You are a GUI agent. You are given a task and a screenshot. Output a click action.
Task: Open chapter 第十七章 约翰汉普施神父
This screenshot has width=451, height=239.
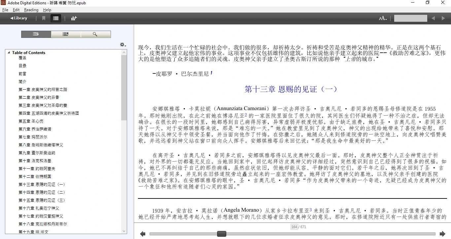41,216
